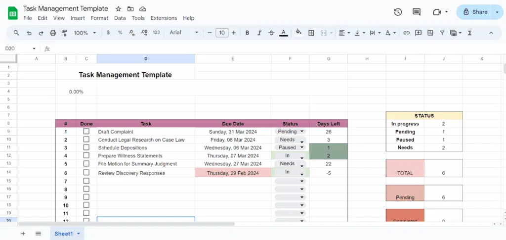Create a filter funnel icon
Image resolution: width=506 pixels, height=240 pixels.
[x=442, y=33]
